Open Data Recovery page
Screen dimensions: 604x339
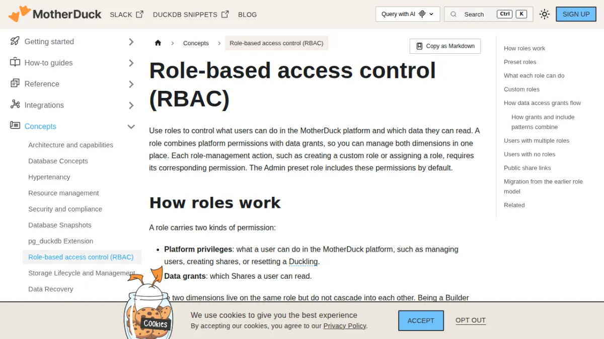[50, 289]
